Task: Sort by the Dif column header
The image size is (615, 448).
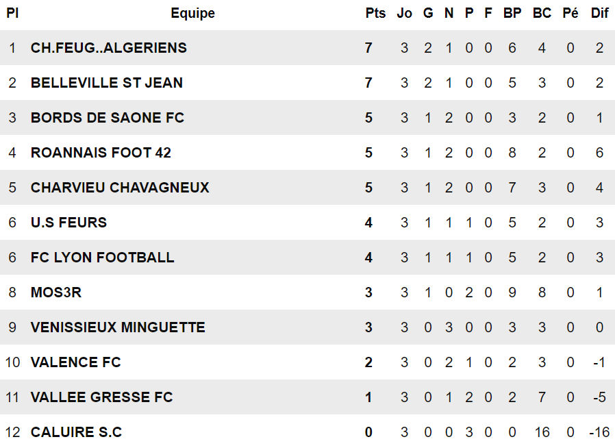Action: pyautogui.click(x=599, y=13)
